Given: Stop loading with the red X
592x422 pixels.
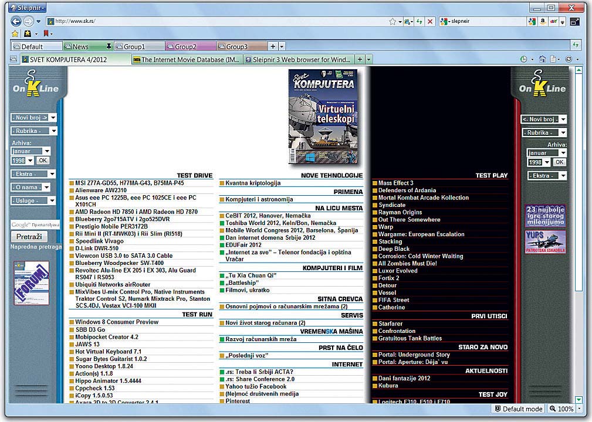Looking at the screenshot, I should [x=429, y=22].
